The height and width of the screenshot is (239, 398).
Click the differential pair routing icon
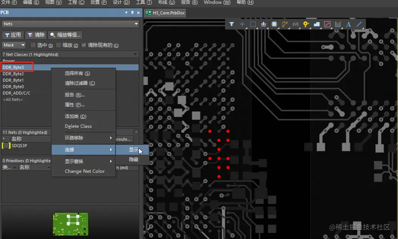295,24
